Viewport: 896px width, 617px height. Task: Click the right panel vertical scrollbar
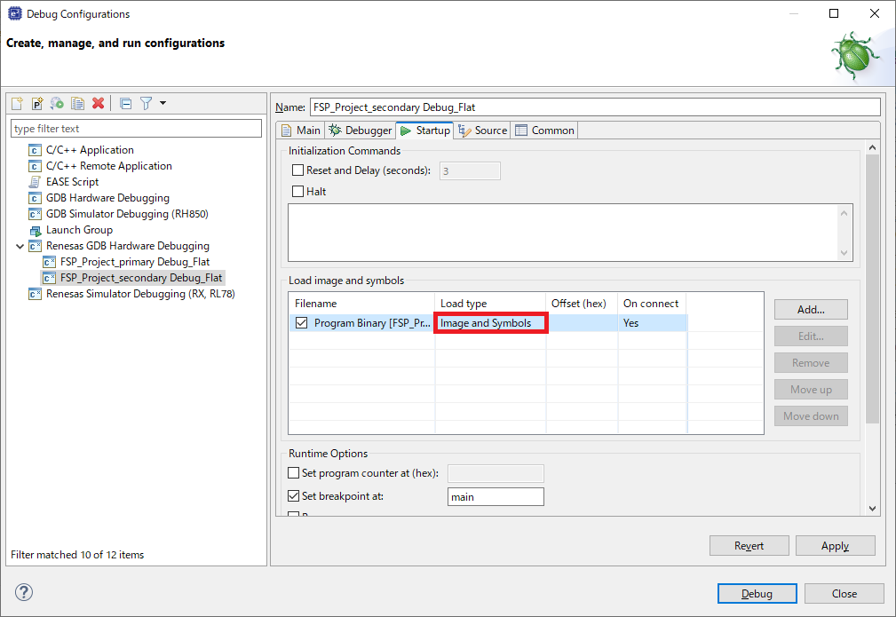click(872, 284)
